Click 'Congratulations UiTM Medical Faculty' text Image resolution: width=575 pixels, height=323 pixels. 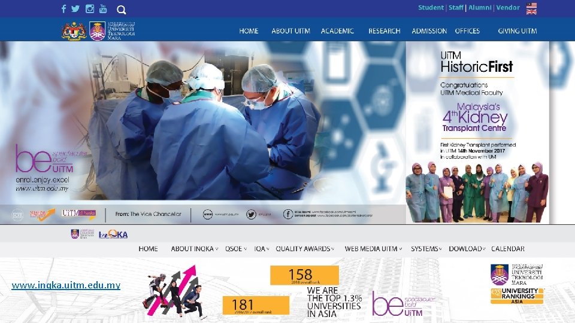pyautogui.click(x=471, y=89)
